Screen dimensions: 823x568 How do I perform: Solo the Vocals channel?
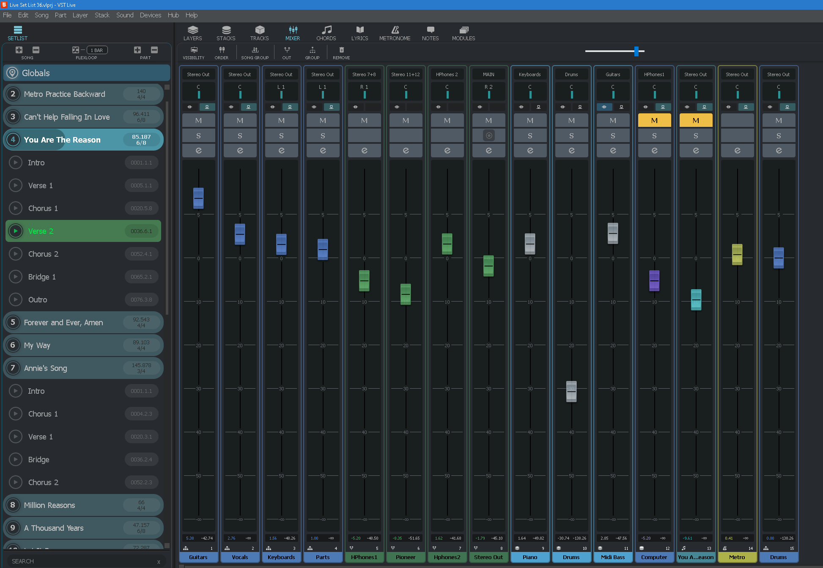coord(240,136)
